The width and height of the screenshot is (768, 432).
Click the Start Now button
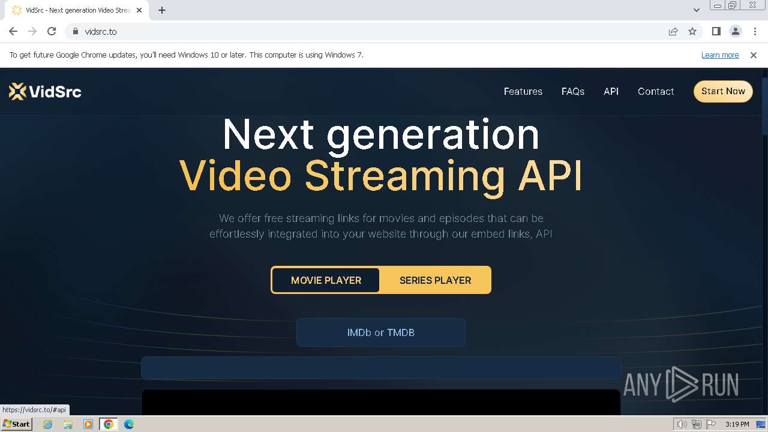click(x=723, y=91)
